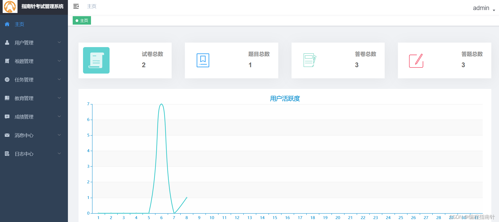Expand the 卷题管理 submenu chevron
This screenshot has height=222, width=499.
click(x=59, y=61)
